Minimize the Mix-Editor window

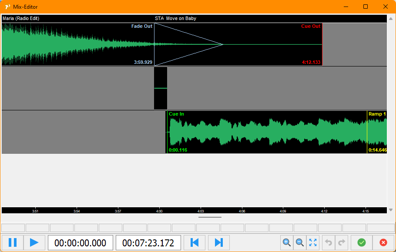coord(346,7)
